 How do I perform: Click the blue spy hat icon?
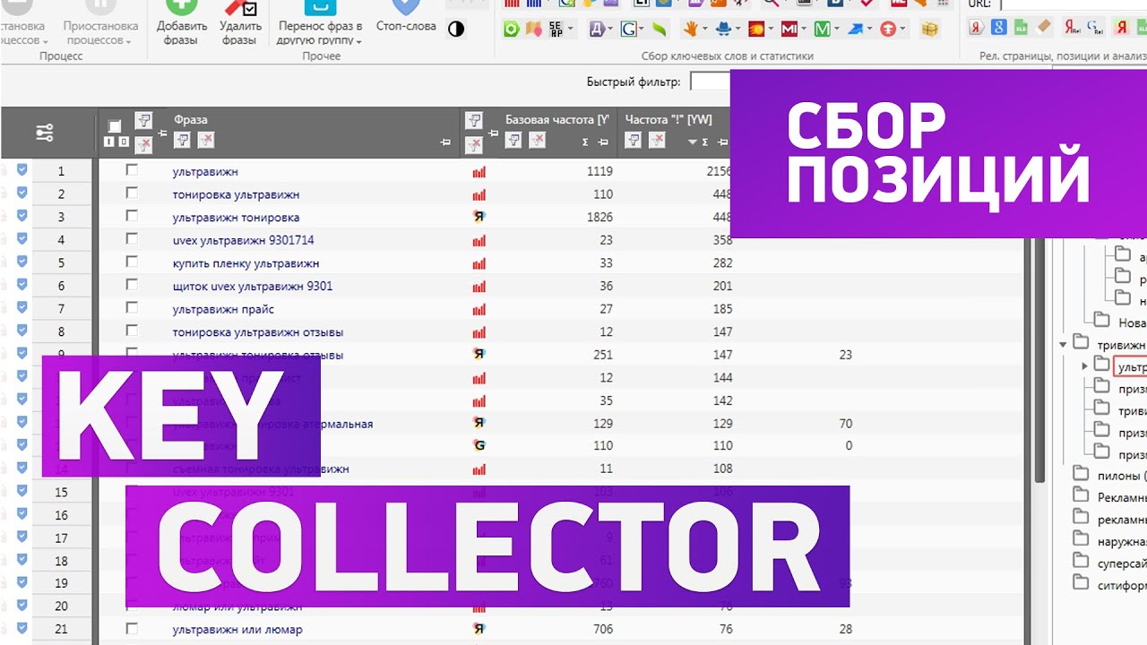724,29
